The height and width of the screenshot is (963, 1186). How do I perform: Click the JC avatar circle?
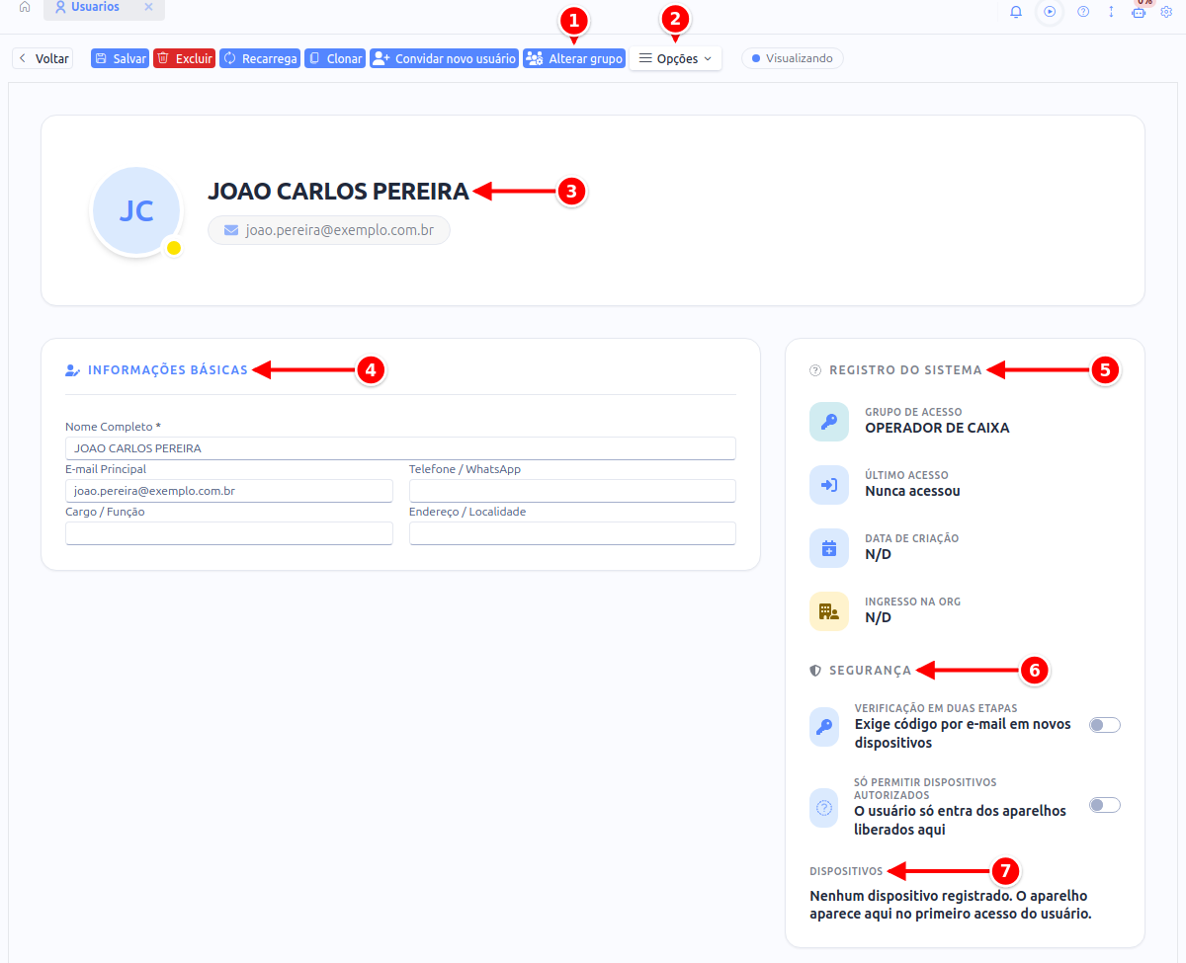pos(135,211)
